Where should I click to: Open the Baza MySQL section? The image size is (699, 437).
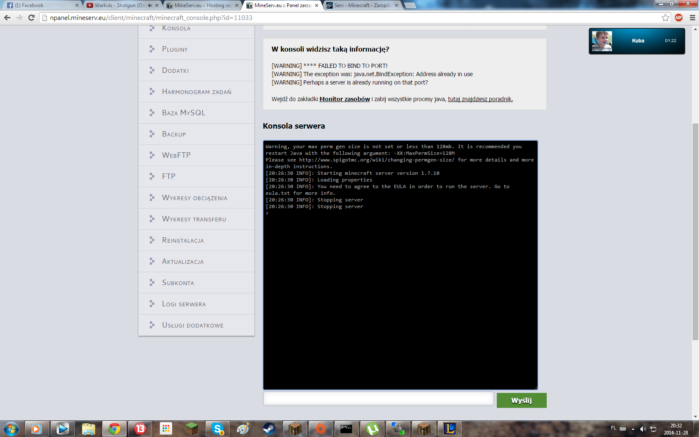pyautogui.click(x=196, y=113)
